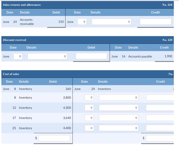Open first blank details dropdown under Cost of sales credit
This screenshot has width=179, height=150.
(x=119, y=97)
